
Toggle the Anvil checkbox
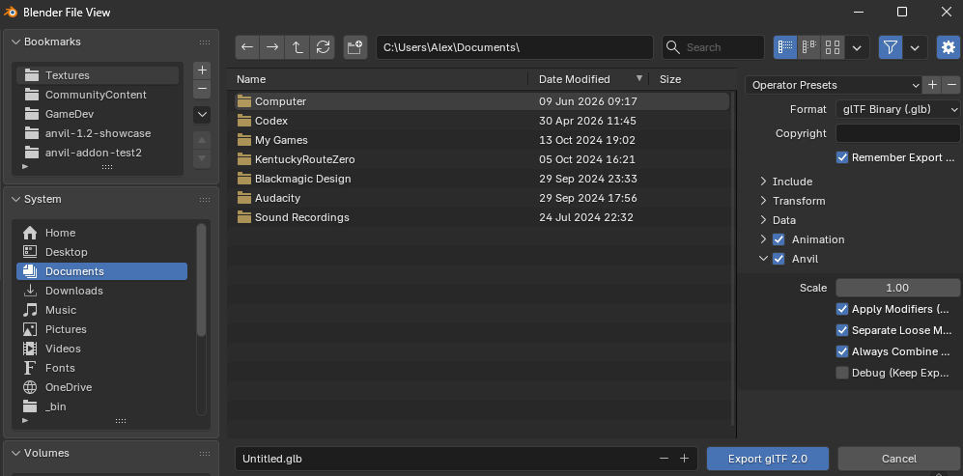pyautogui.click(x=779, y=259)
